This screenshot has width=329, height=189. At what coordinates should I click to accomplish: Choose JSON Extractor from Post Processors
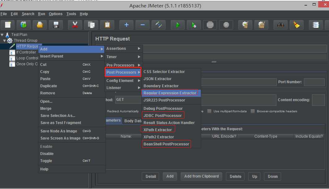click(x=171, y=79)
